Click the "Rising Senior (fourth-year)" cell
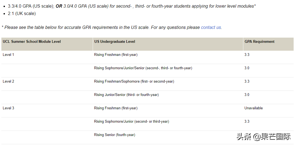The height and width of the screenshot is (145, 295). coord(115,135)
